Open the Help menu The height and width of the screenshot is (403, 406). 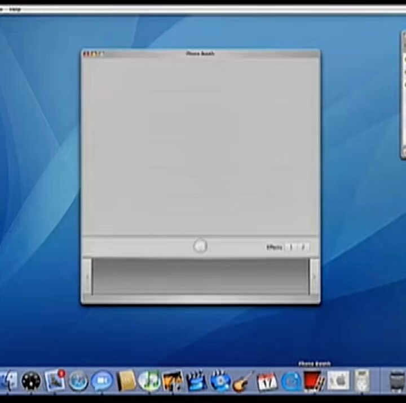pyautogui.click(x=15, y=10)
